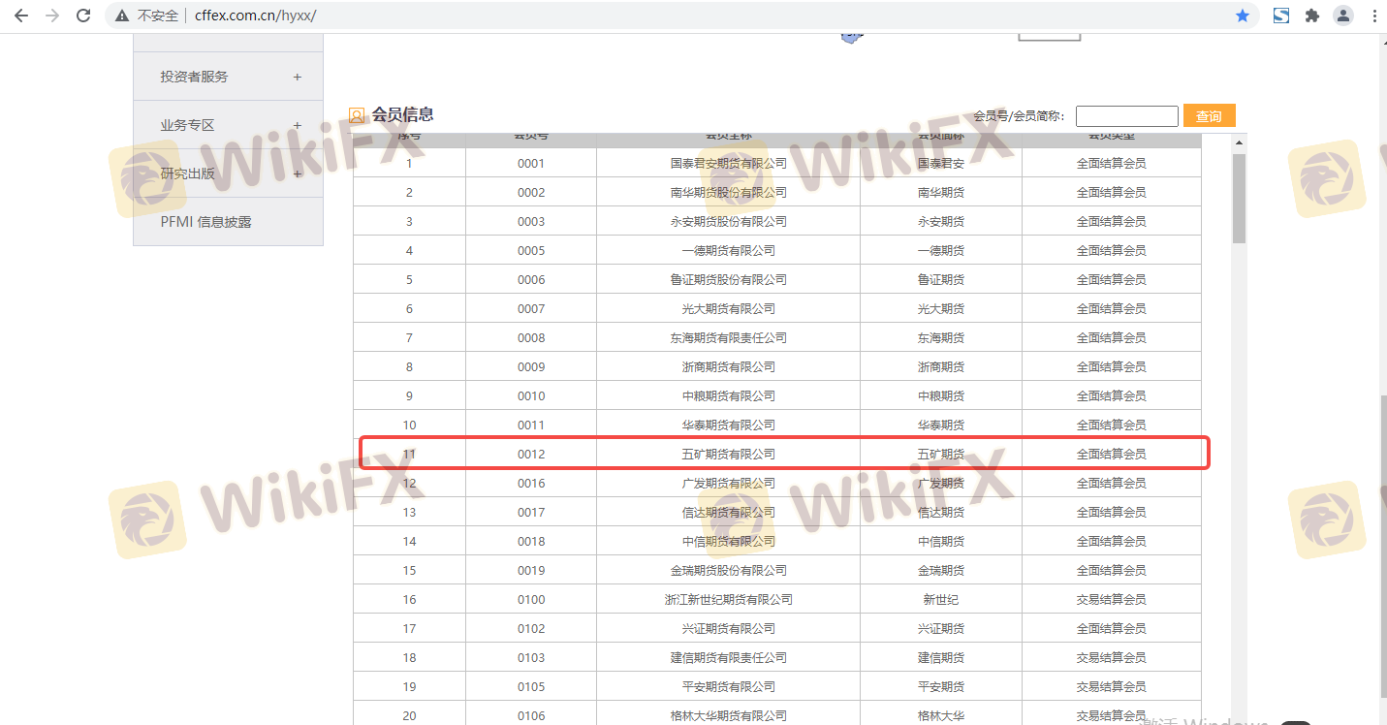Expand the 研究出版 plus sign
Viewport: 1387px width, 725px height.
tap(297, 173)
